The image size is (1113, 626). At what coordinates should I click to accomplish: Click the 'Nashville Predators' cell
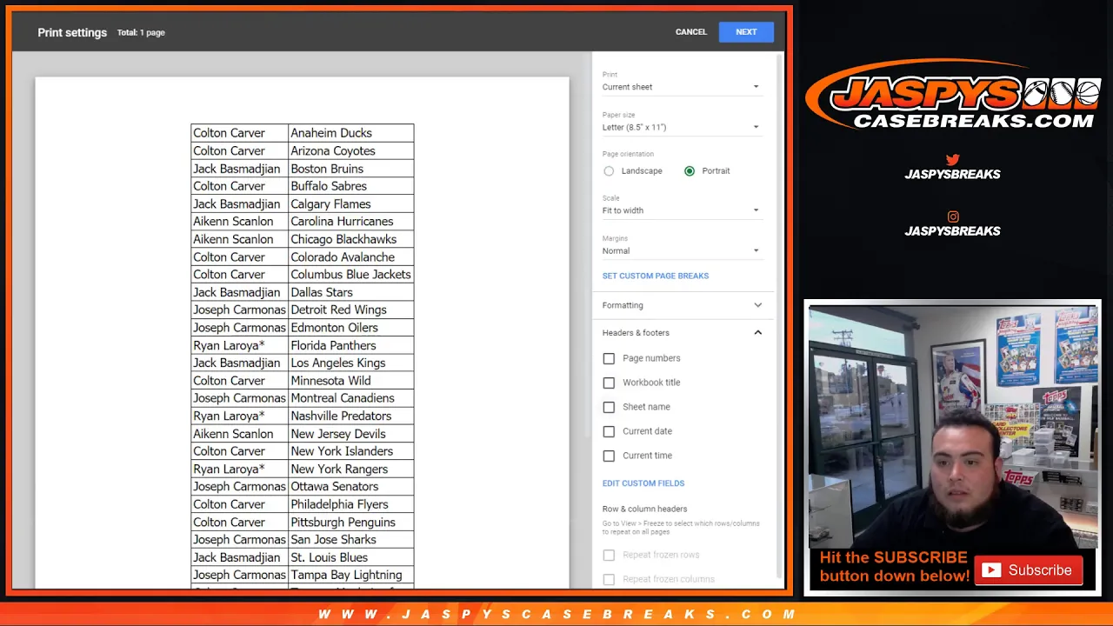(351, 416)
